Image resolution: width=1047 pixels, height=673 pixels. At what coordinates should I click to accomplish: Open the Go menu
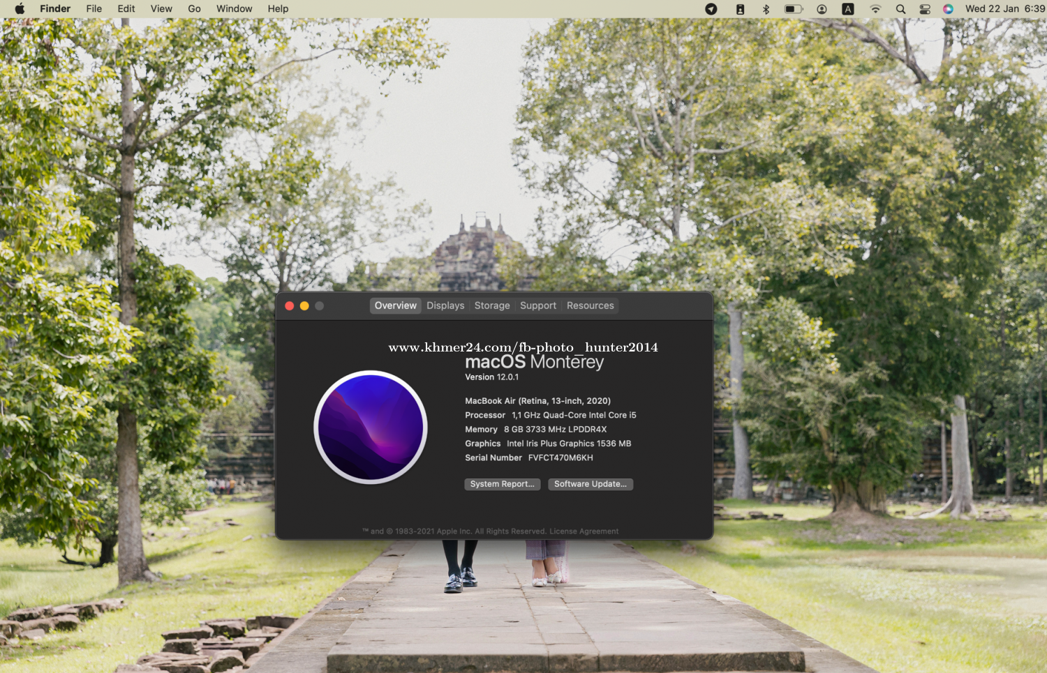coord(195,9)
